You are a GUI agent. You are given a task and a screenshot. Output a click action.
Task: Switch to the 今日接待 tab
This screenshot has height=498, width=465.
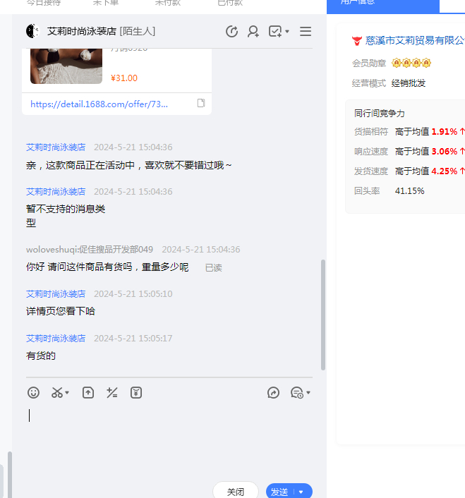[44, 3]
